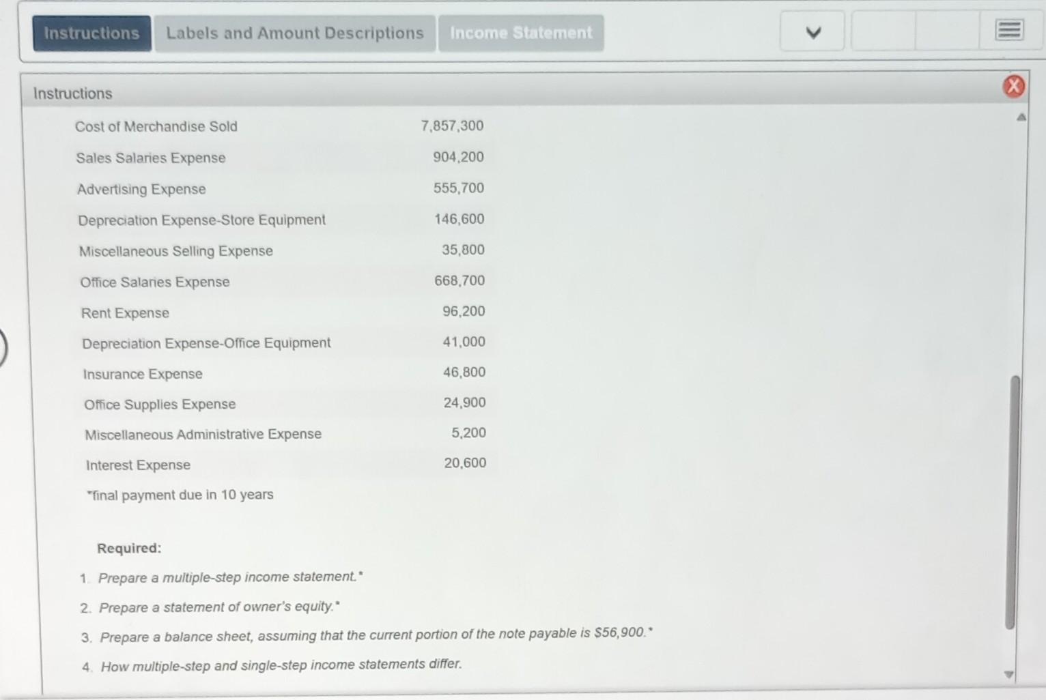Click the final payment due footnote
Image resolution: width=1046 pixels, height=700 pixels.
(x=180, y=495)
